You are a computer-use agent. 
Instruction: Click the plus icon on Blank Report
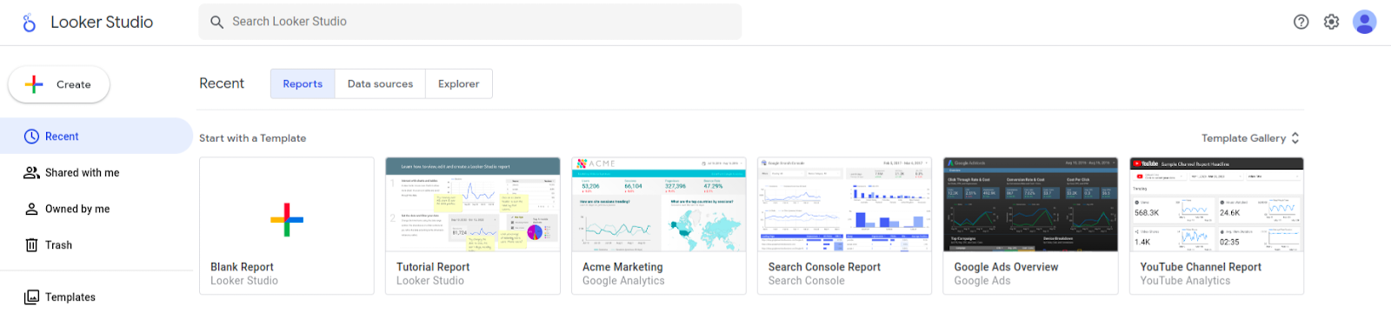[x=287, y=220]
